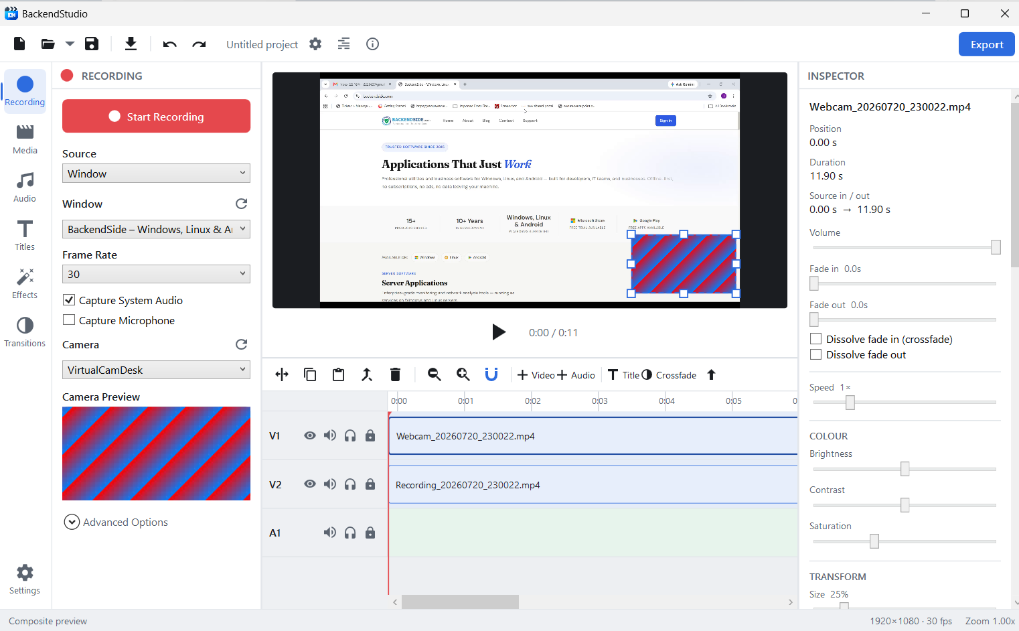Start Recording button
This screenshot has width=1019, height=631.
pyautogui.click(x=156, y=116)
